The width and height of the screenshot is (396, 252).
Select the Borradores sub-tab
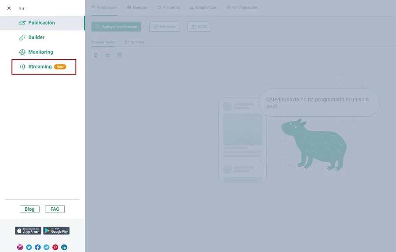coord(134,42)
